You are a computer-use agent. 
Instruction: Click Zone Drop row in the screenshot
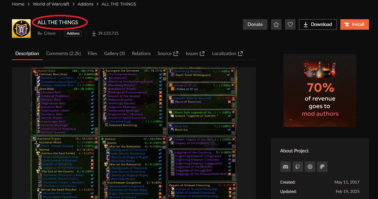(46, 89)
